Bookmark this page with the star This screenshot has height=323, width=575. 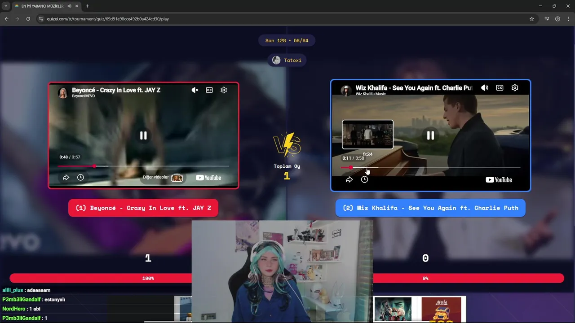532,19
